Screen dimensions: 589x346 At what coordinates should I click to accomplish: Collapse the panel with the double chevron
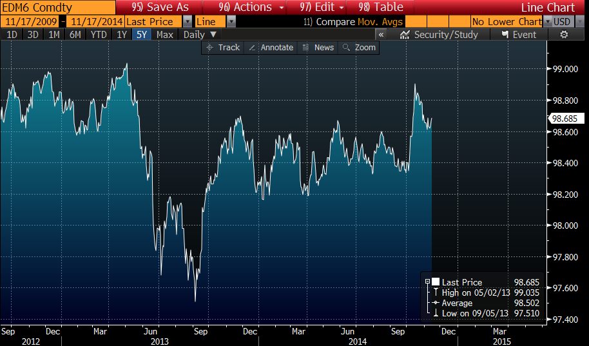tap(381, 35)
